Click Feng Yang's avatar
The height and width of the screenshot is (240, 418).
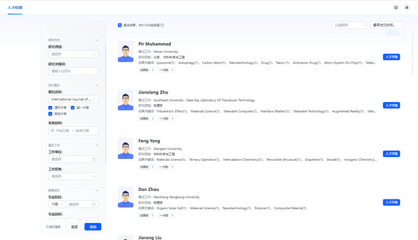(126, 148)
